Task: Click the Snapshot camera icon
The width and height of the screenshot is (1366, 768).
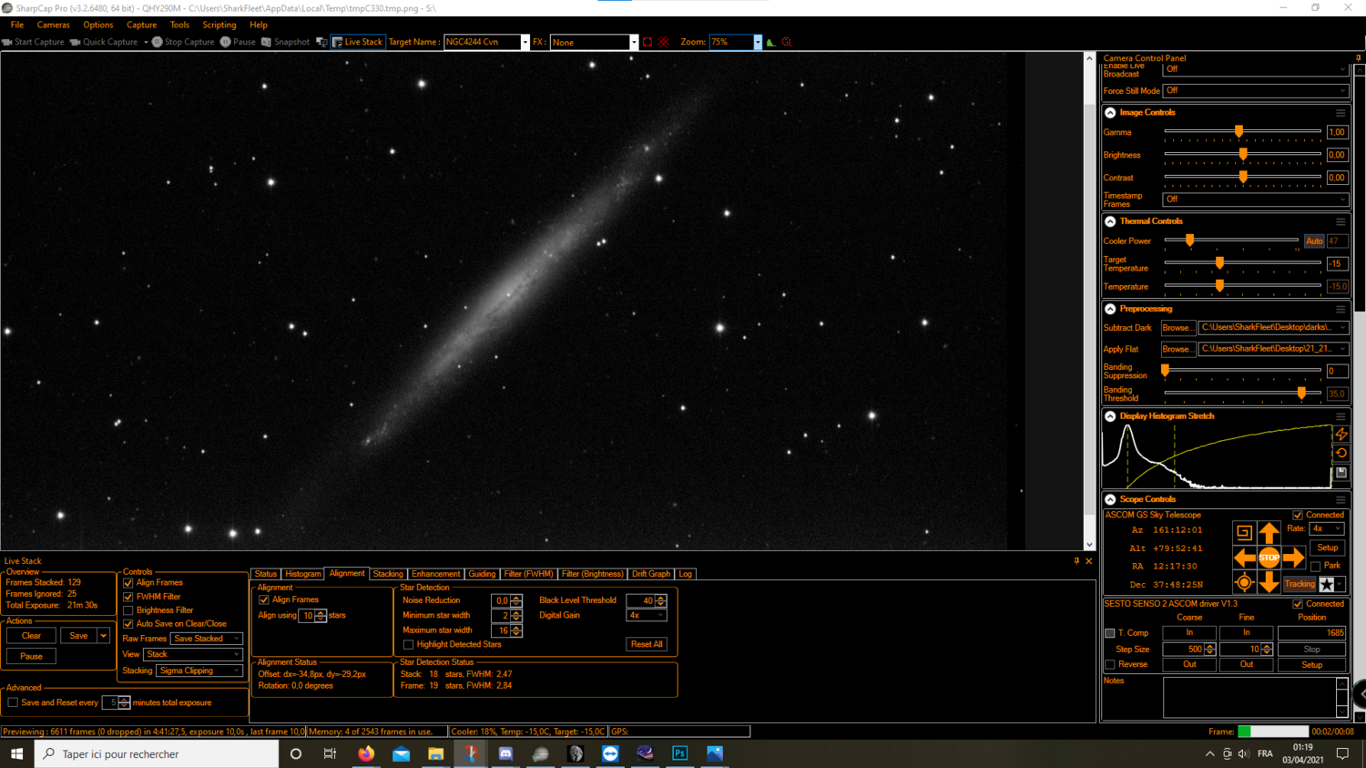Action: pyautogui.click(x=265, y=41)
